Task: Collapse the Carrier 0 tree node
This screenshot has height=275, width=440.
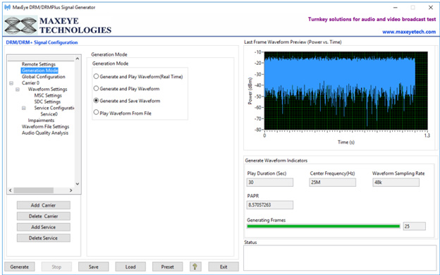Action: tap(11, 83)
